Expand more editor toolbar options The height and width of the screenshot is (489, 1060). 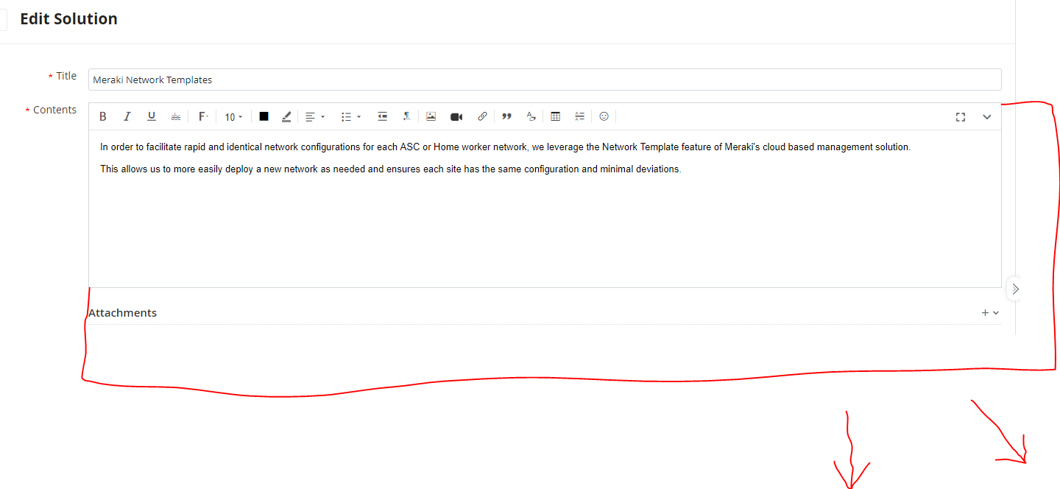point(987,117)
